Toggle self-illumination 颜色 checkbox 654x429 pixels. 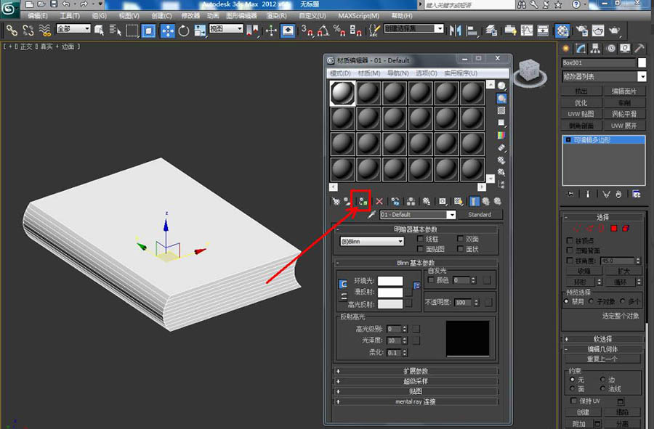431,279
